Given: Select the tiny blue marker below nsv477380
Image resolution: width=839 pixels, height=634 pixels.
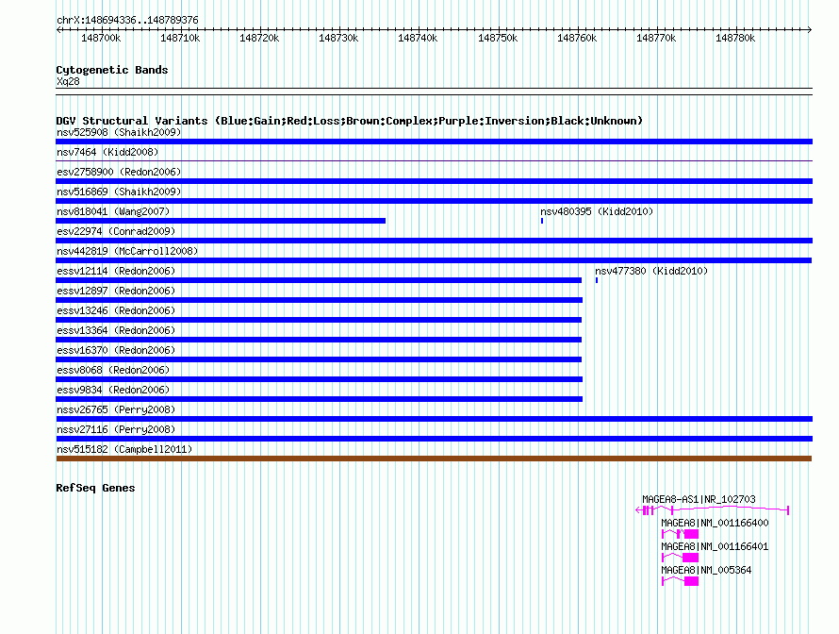Looking at the screenshot, I should [x=597, y=280].
